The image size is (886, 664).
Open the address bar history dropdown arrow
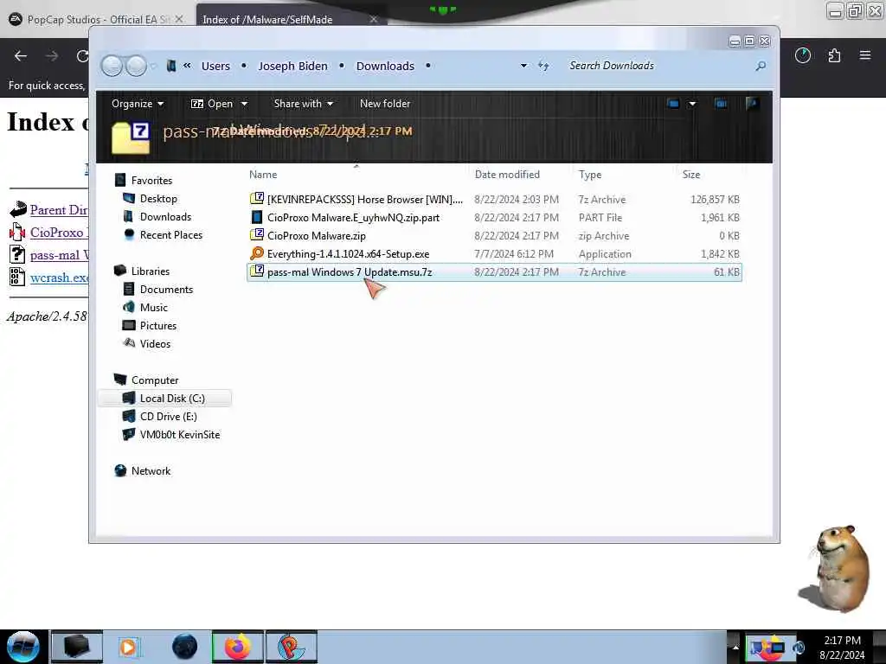pyautogui.click(x=523, y=66)
